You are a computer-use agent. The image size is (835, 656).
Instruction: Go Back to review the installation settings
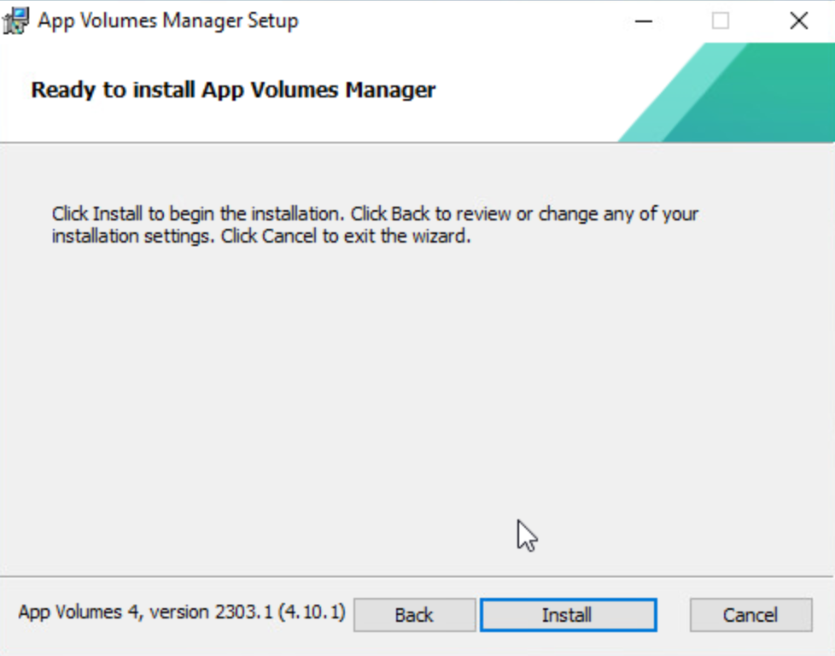click(x=414, y=615)
